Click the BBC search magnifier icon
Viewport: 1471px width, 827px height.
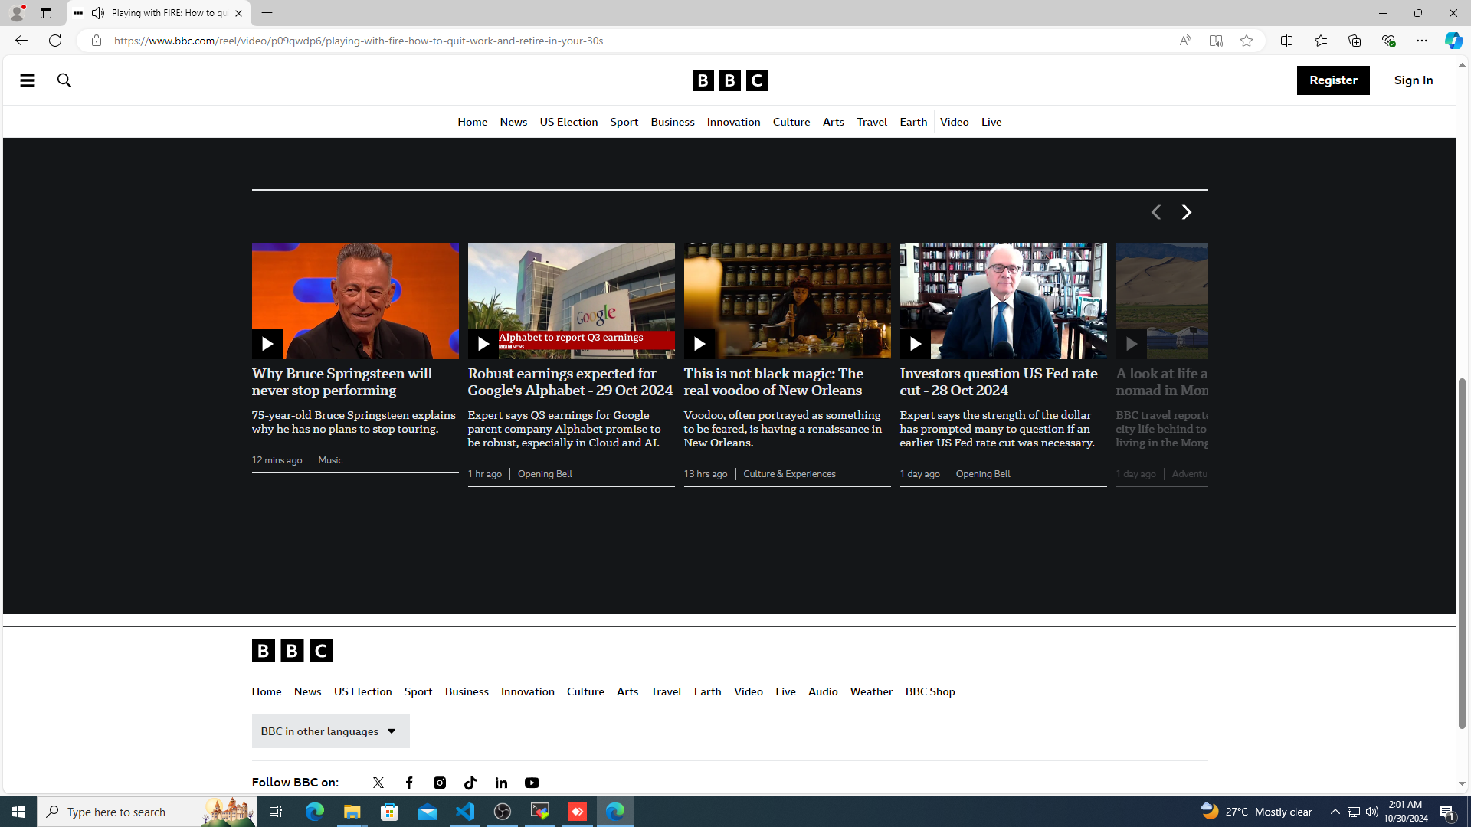[x=64, y=80]
